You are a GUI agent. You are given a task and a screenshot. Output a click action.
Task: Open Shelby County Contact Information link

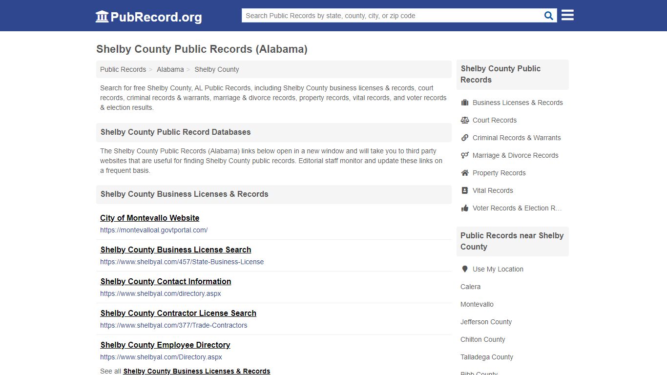coord(166,281)
